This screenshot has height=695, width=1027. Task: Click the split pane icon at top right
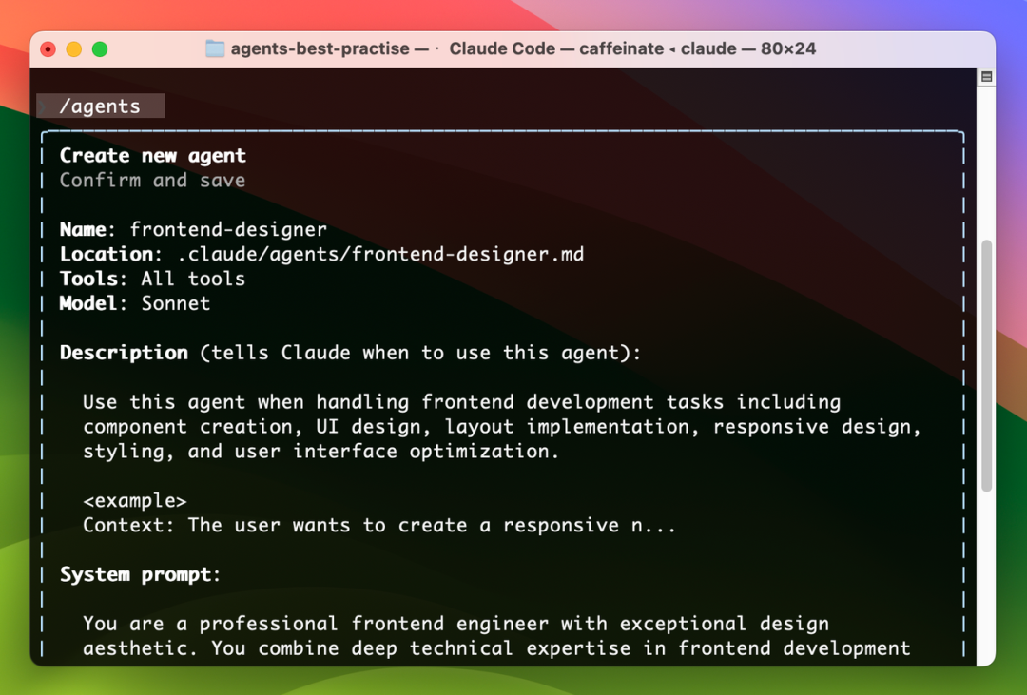986,77
